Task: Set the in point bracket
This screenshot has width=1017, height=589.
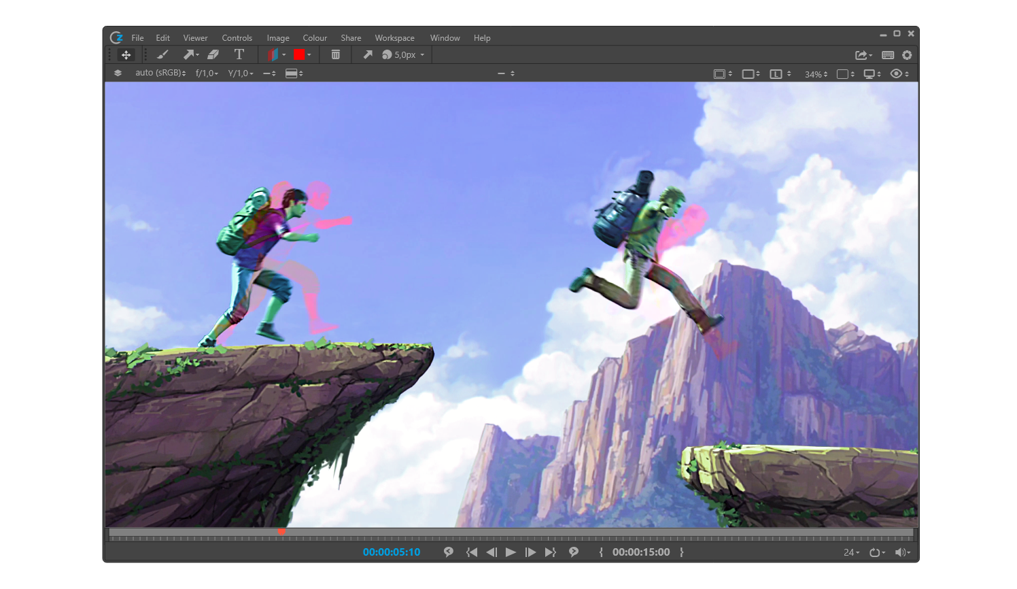Action: pos(601,552)
